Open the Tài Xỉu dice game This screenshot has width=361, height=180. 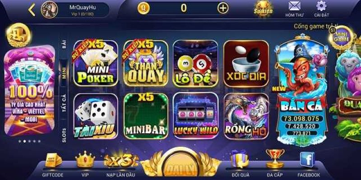96,116
